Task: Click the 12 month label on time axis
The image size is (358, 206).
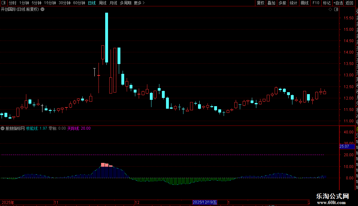Action: (x=137, y=202)
